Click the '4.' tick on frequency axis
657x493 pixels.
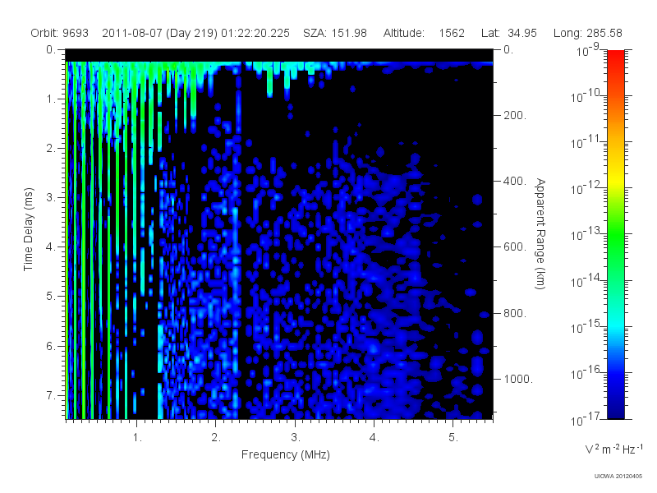point(374,438)
